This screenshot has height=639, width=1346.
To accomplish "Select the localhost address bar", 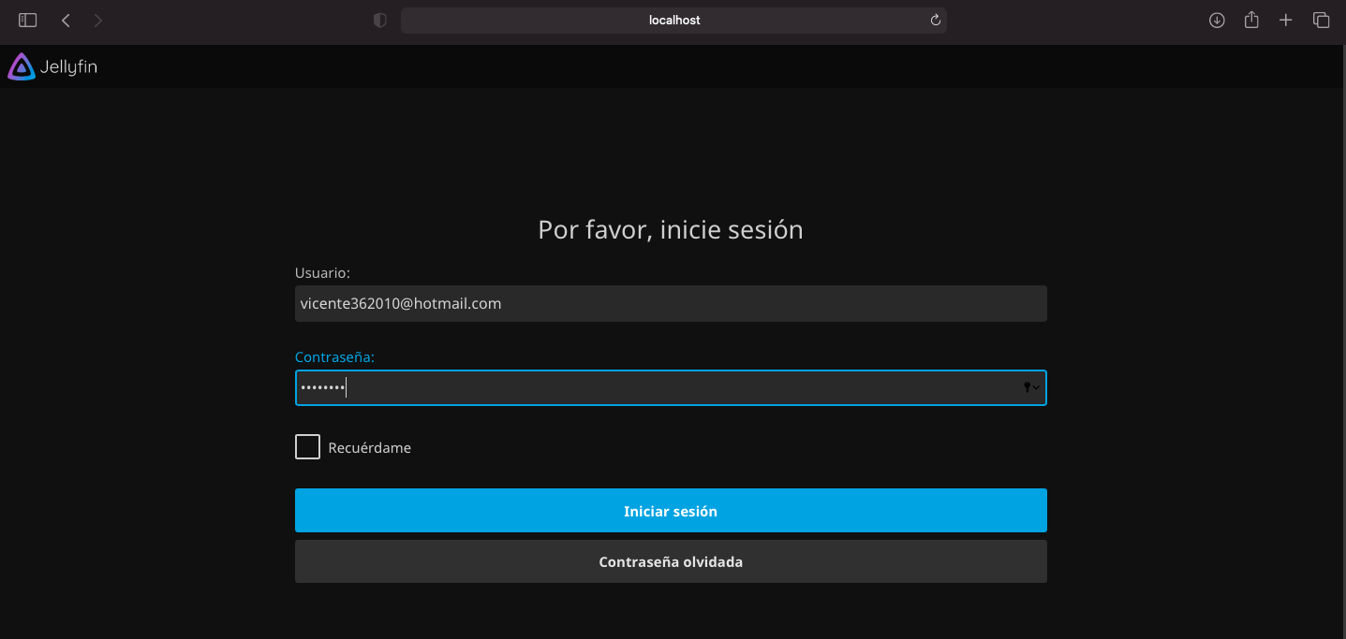I will point(673,20).
